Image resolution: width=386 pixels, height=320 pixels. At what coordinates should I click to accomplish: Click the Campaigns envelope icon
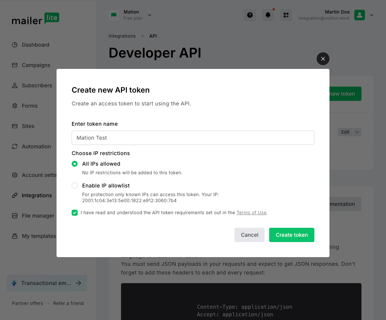[x=15, y=65]
